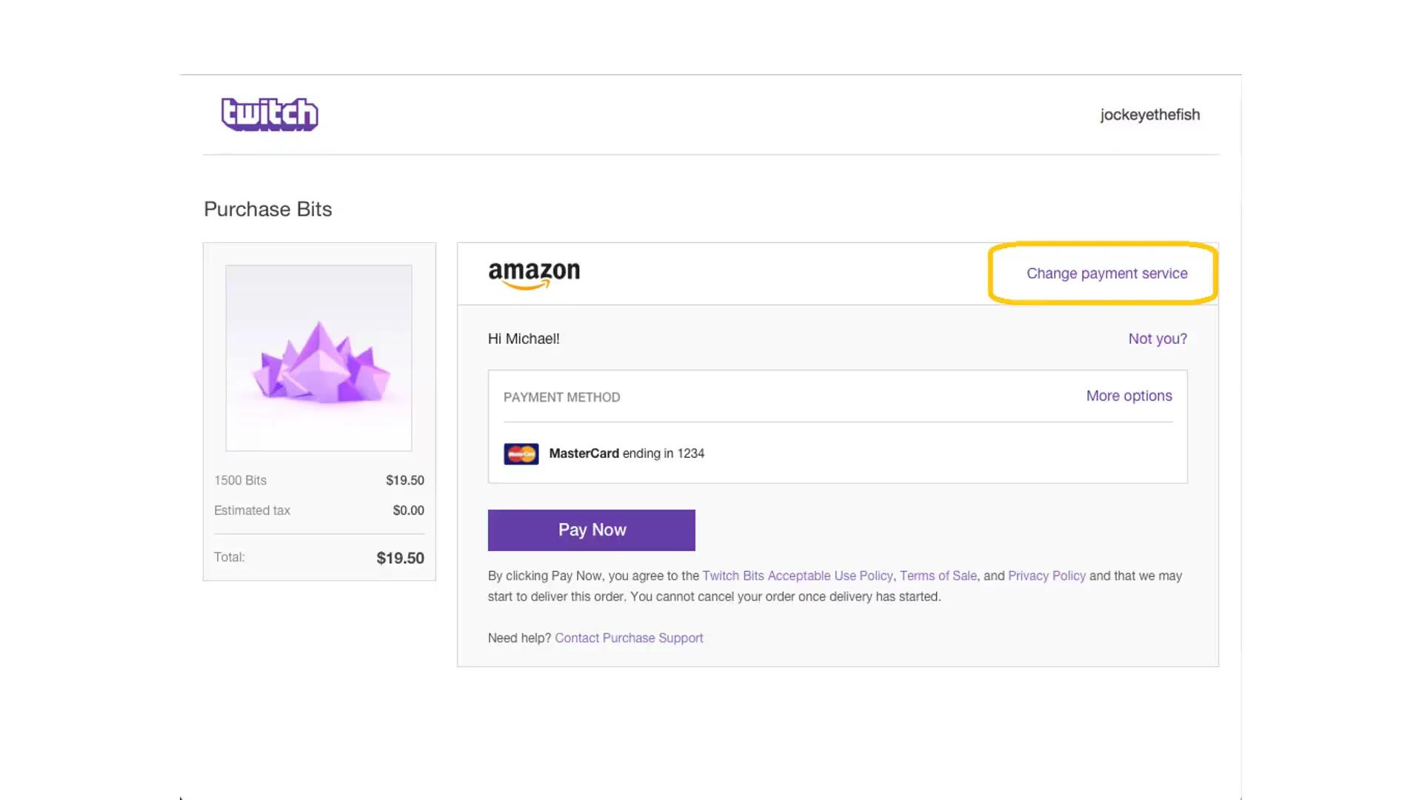1422x800 pixels.
Task: Click the MasterCard card icon
Action: 521,453
